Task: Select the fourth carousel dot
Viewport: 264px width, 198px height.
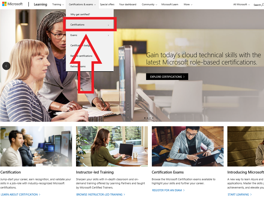Action: click(x=153, y=118)
